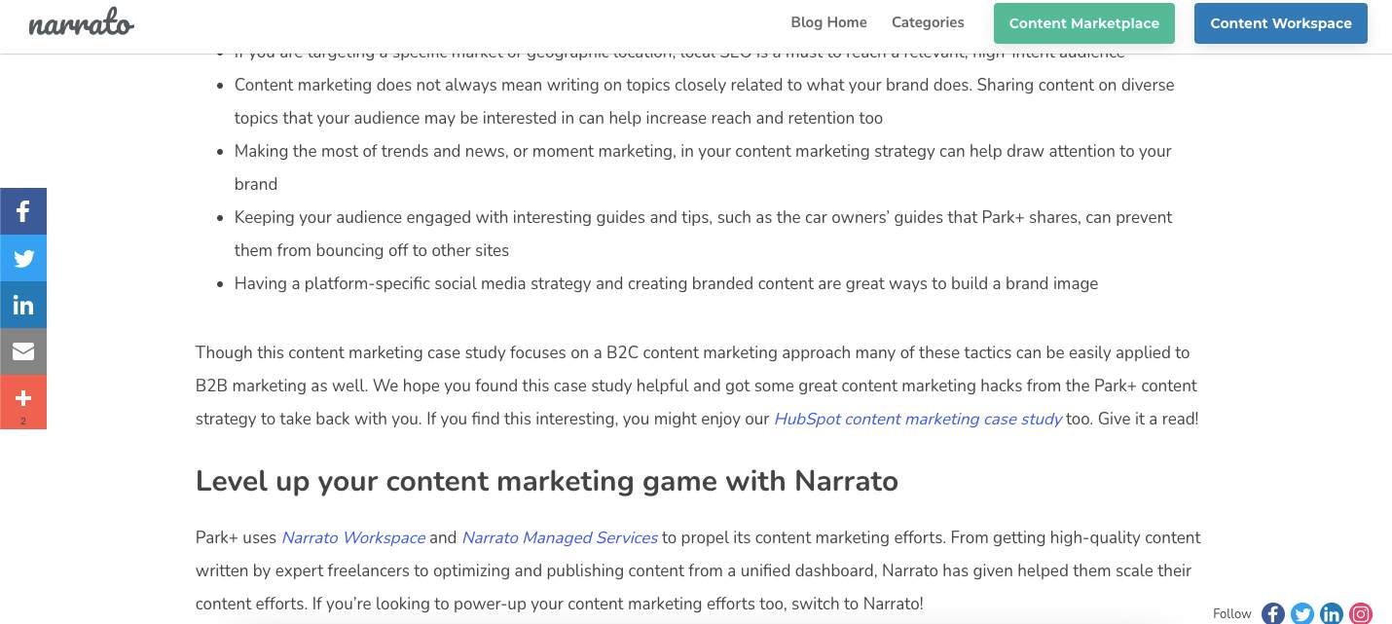The width and height of the screenshot is (1392, 624).
Task: Click the Content Marketplace button
Action: tap(1084, 23)
